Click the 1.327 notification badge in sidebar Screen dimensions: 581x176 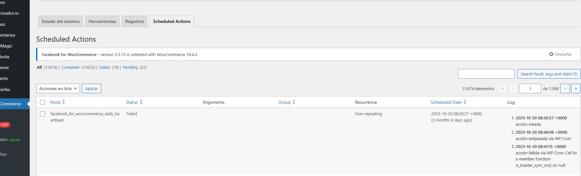tap(5, 125)
